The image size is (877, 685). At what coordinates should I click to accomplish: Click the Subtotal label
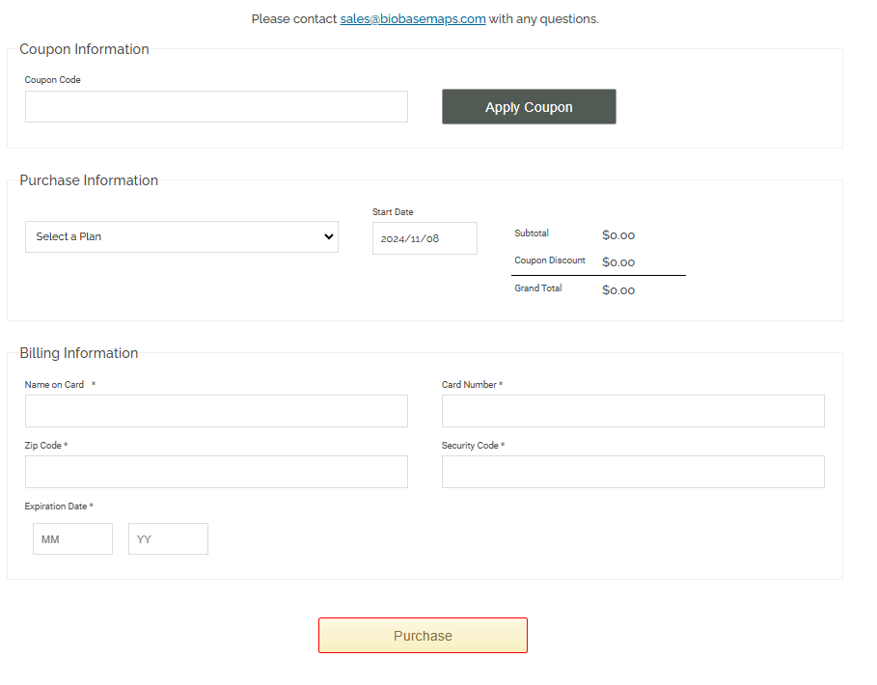(x=532, y=233)
